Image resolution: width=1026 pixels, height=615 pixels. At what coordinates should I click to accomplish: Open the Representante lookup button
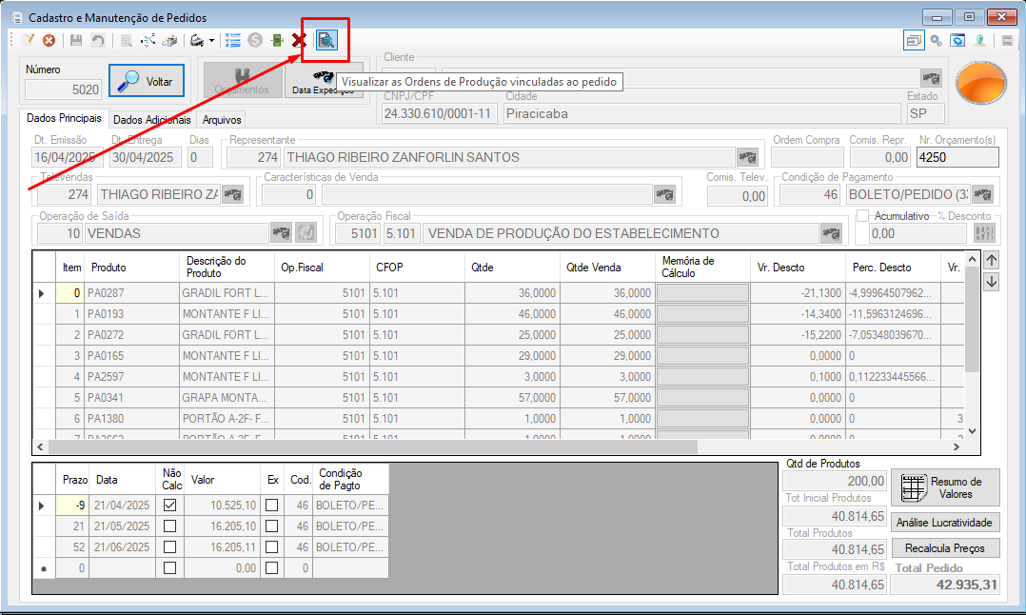coord(747,157)
